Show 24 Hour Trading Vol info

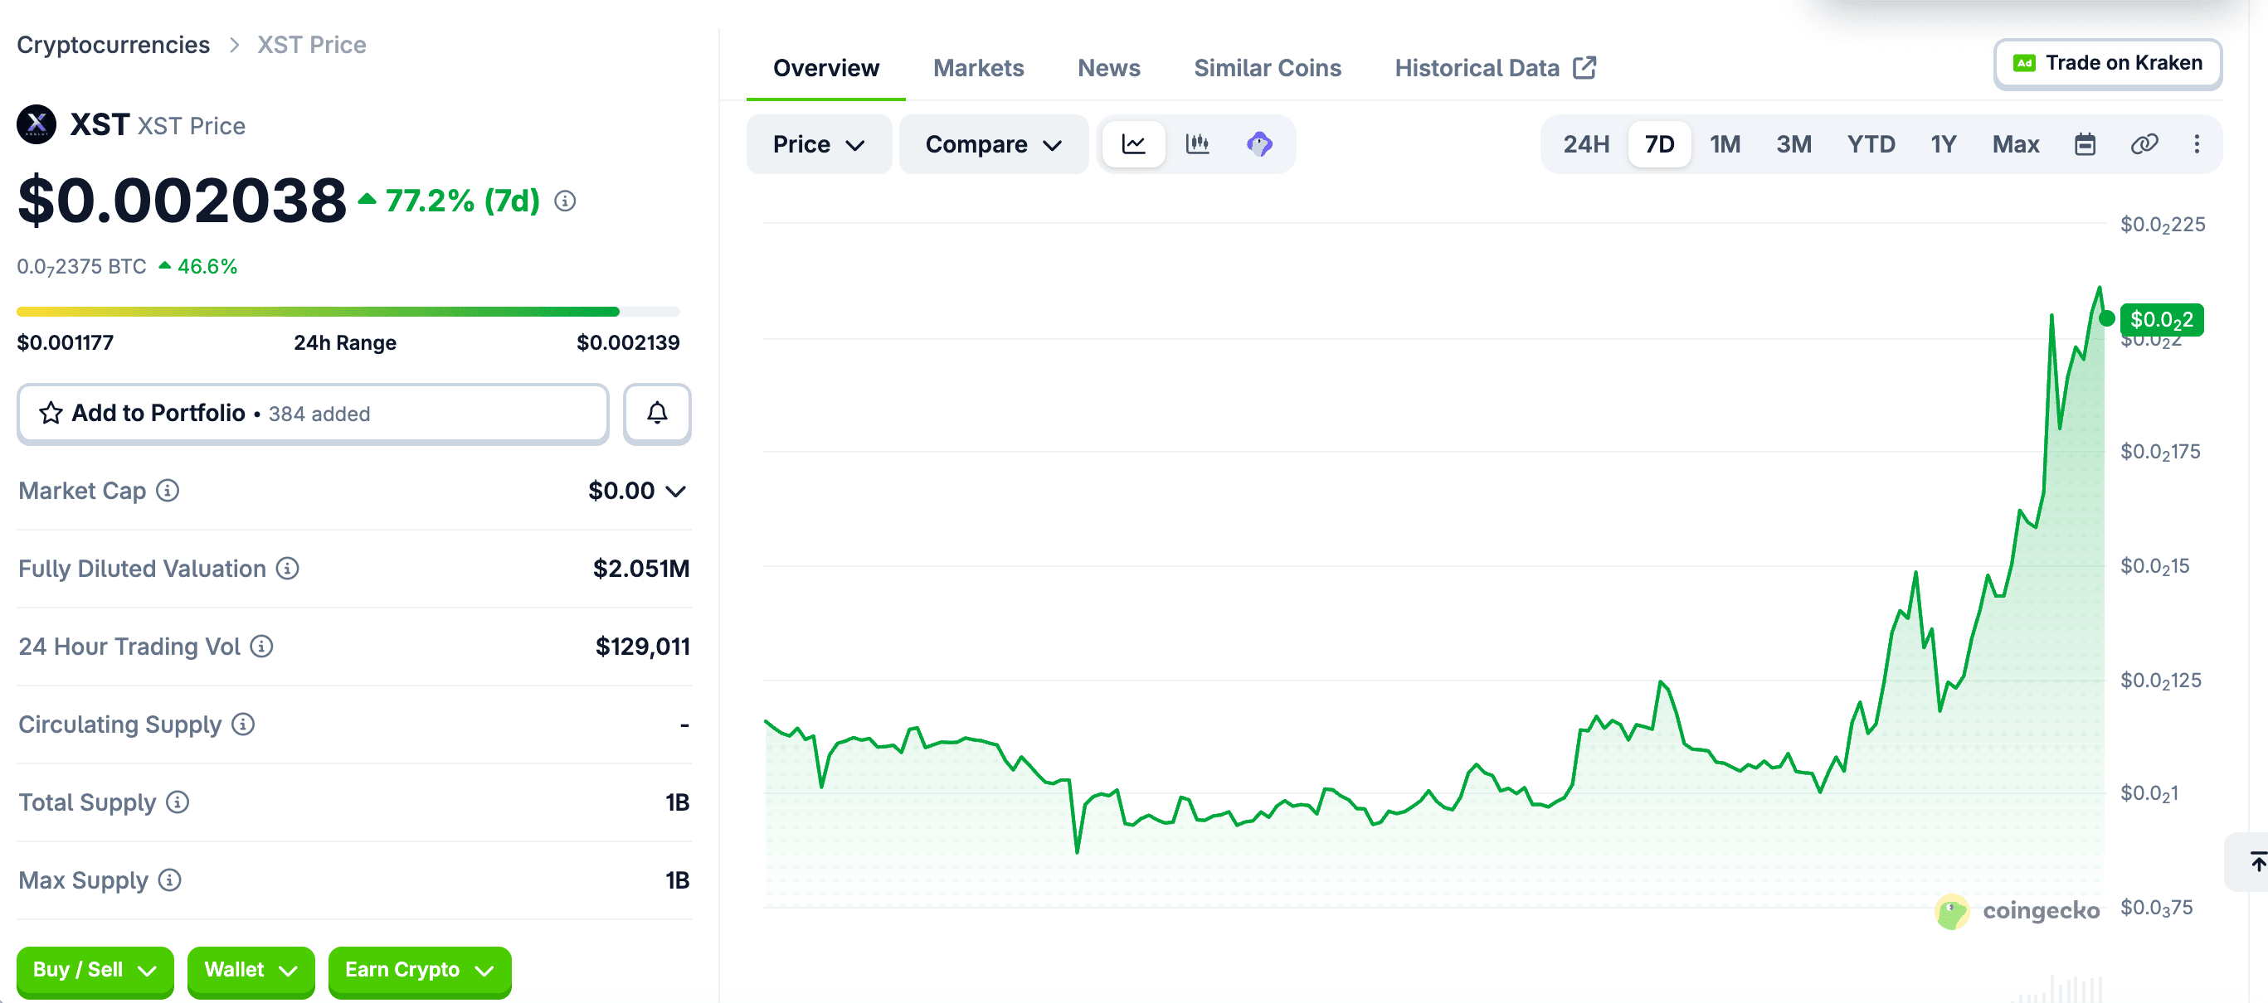tap(261, 647)
